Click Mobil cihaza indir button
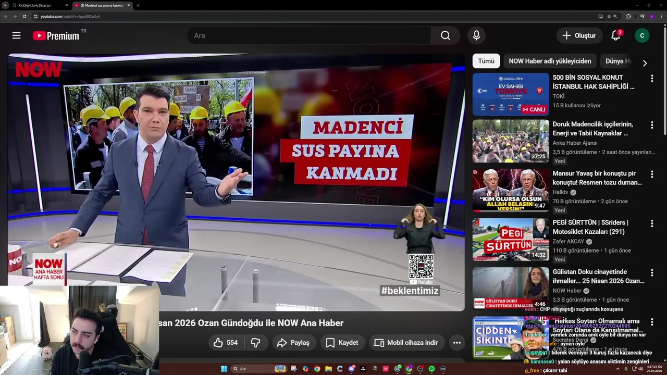Image resolution: width=667 pixels, height=375 pixels. (x=406, y=343)
